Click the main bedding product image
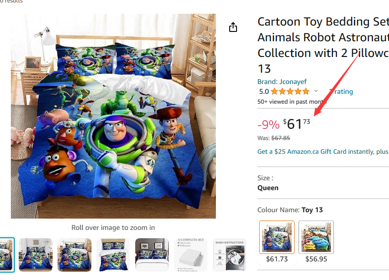The image size is (389, 280). click(x=113, y=116)
